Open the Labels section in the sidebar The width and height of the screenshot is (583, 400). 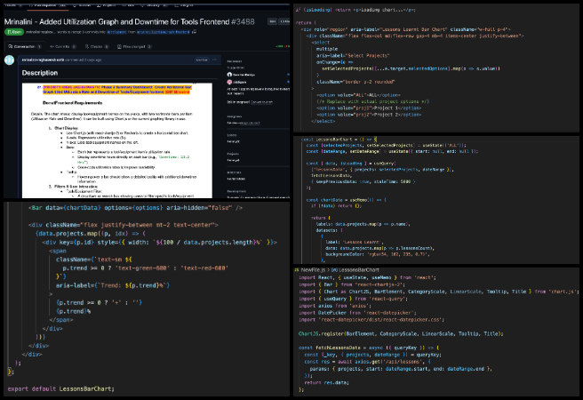(x=232, y=135)
